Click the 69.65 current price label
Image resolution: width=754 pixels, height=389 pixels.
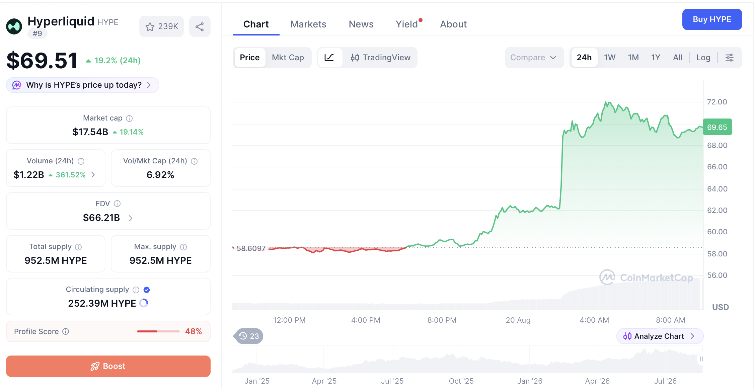[717, 127]
